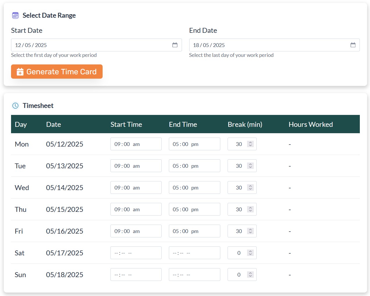Click the Select Date Range calendar icon
This screenshot has height=296, width=370.
click(15, 15)
